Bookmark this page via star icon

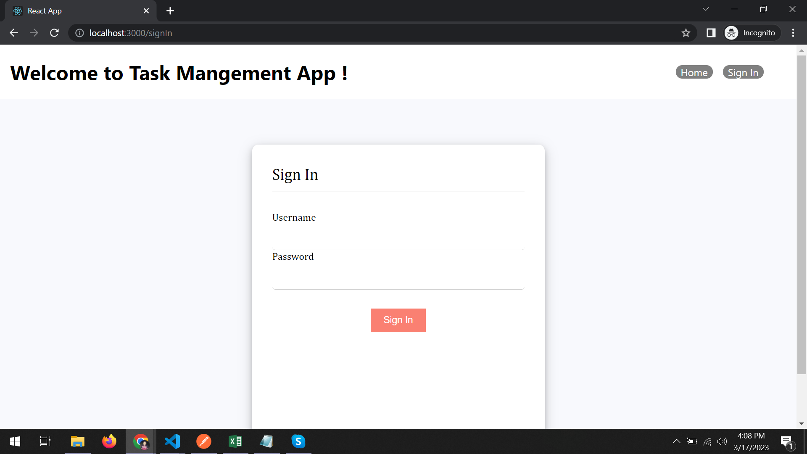pos(686,33)
